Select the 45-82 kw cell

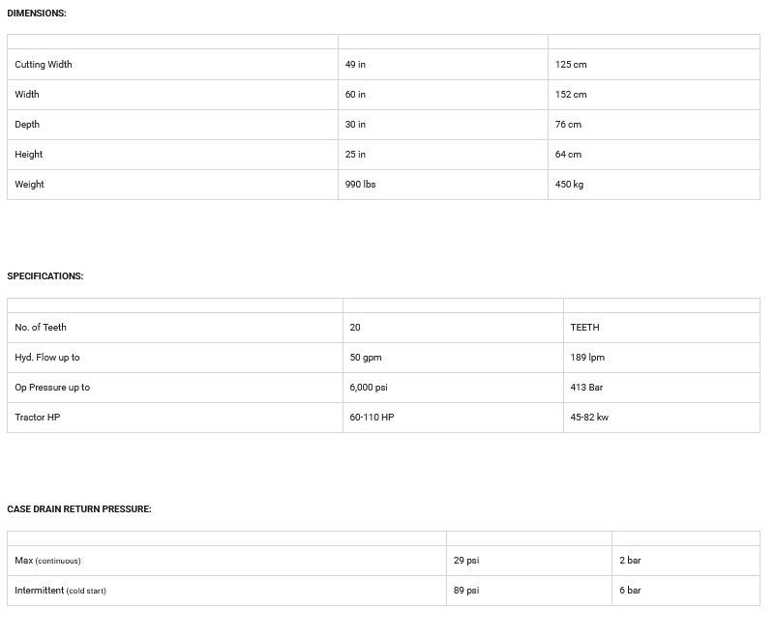point(589,418)
